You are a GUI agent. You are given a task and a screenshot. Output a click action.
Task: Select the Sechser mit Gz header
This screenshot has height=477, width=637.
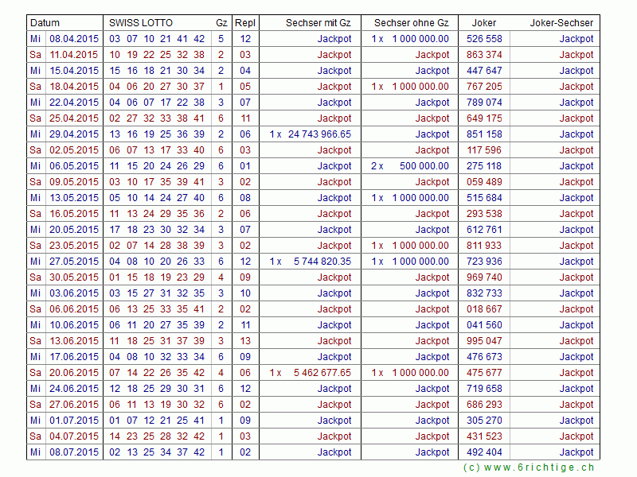point(318,23)
